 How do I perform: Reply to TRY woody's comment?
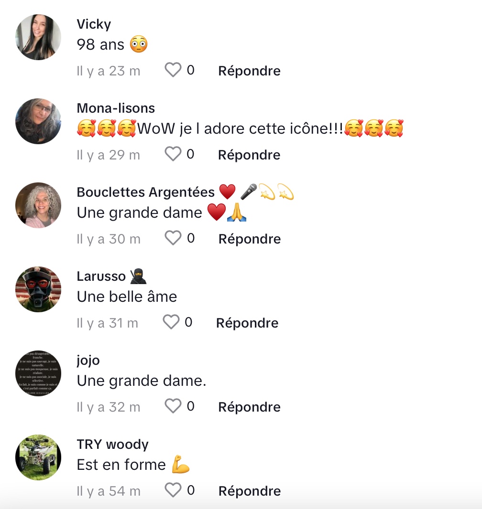(249, 491)
